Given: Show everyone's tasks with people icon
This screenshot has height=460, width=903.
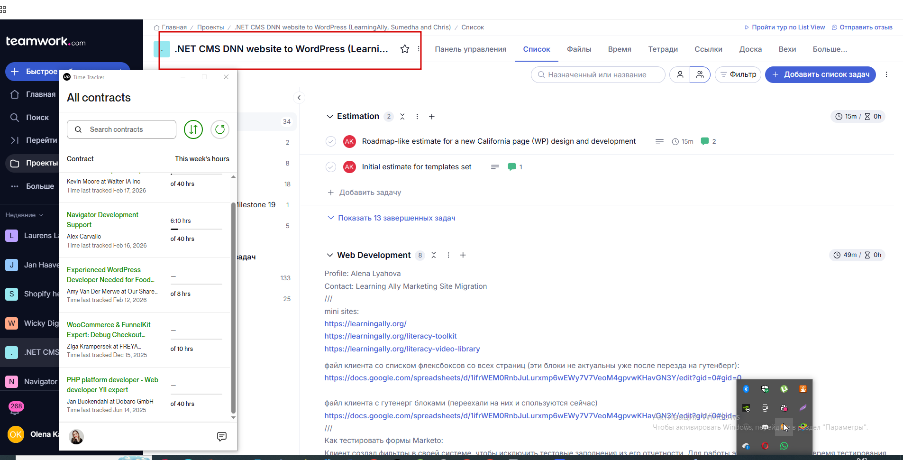Looking at the screenshot, I should click(x=700, y=74).
